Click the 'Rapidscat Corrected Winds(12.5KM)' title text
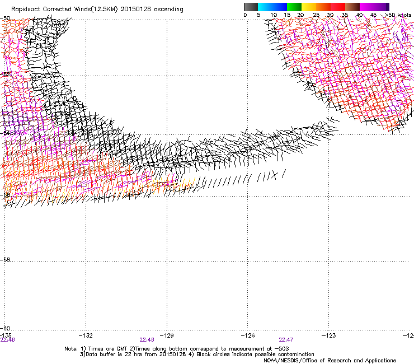 pyautogui.click(x=64, y=10)
